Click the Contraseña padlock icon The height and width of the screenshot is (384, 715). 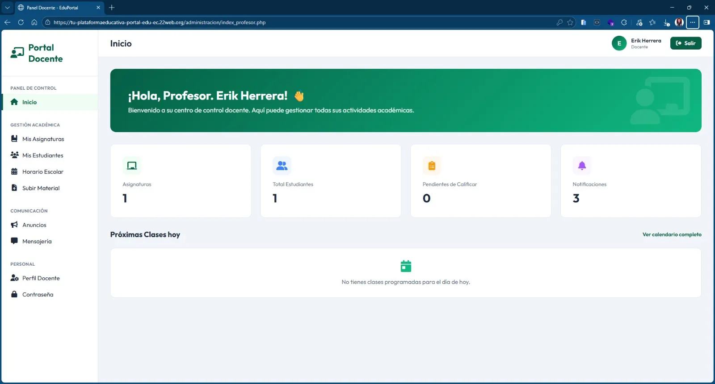(14, 295)
